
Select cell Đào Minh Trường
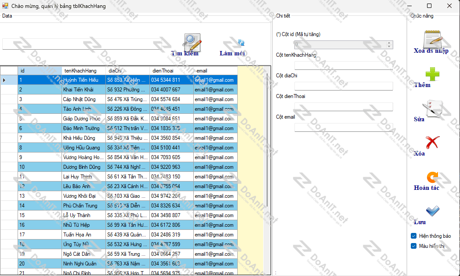(83, 128)
